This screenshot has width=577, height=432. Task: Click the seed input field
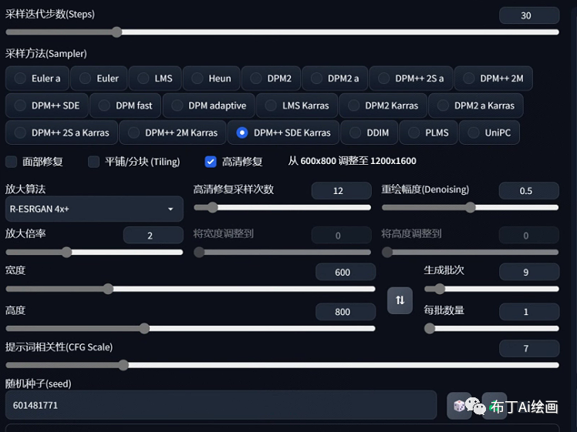220,405
